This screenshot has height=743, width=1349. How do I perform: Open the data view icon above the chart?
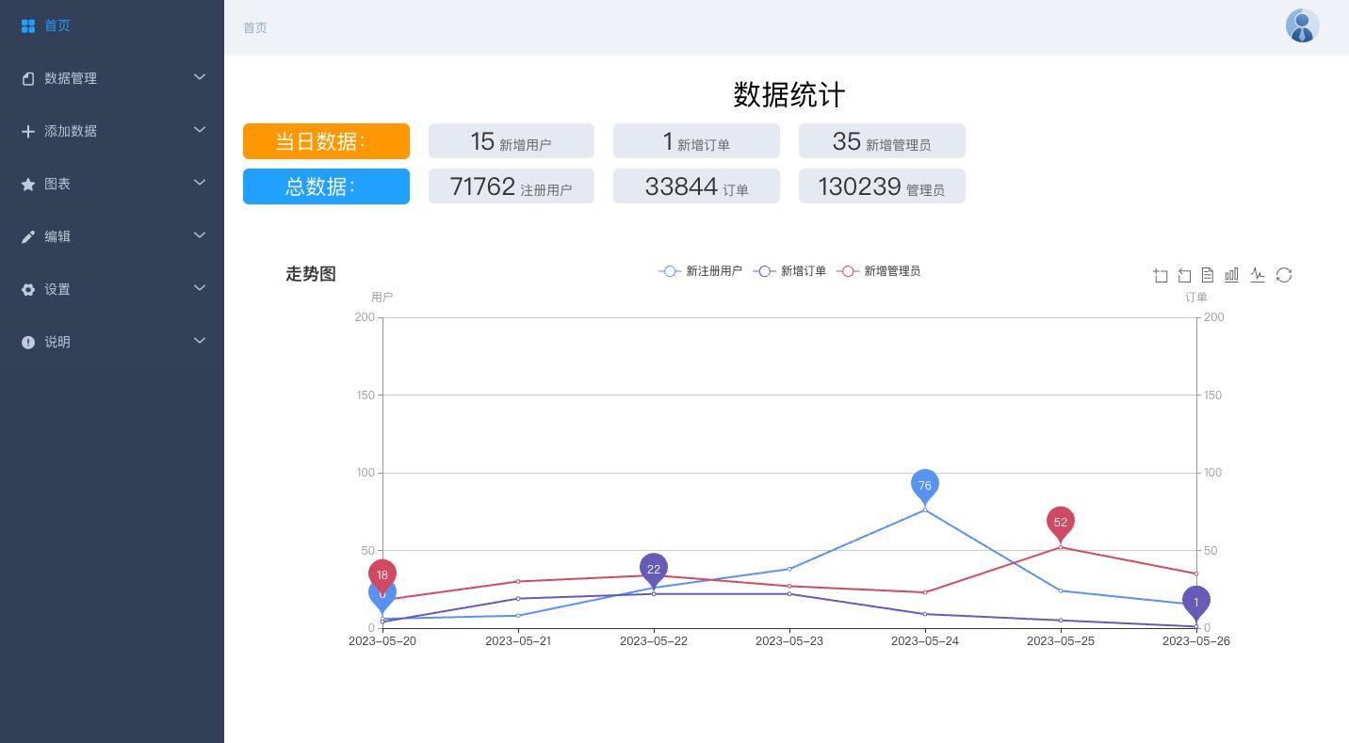[x=1208, y=275]
